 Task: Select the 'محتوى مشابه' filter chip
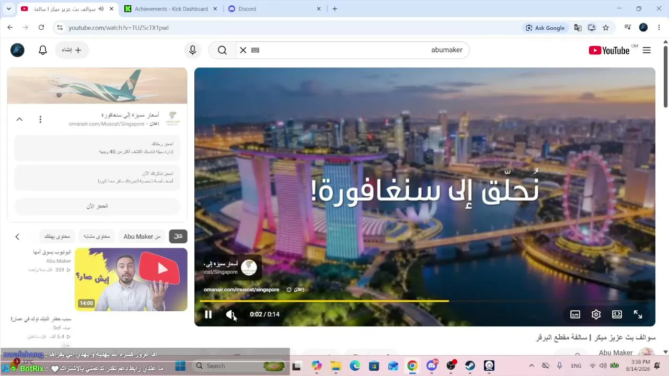coord(97,237)
